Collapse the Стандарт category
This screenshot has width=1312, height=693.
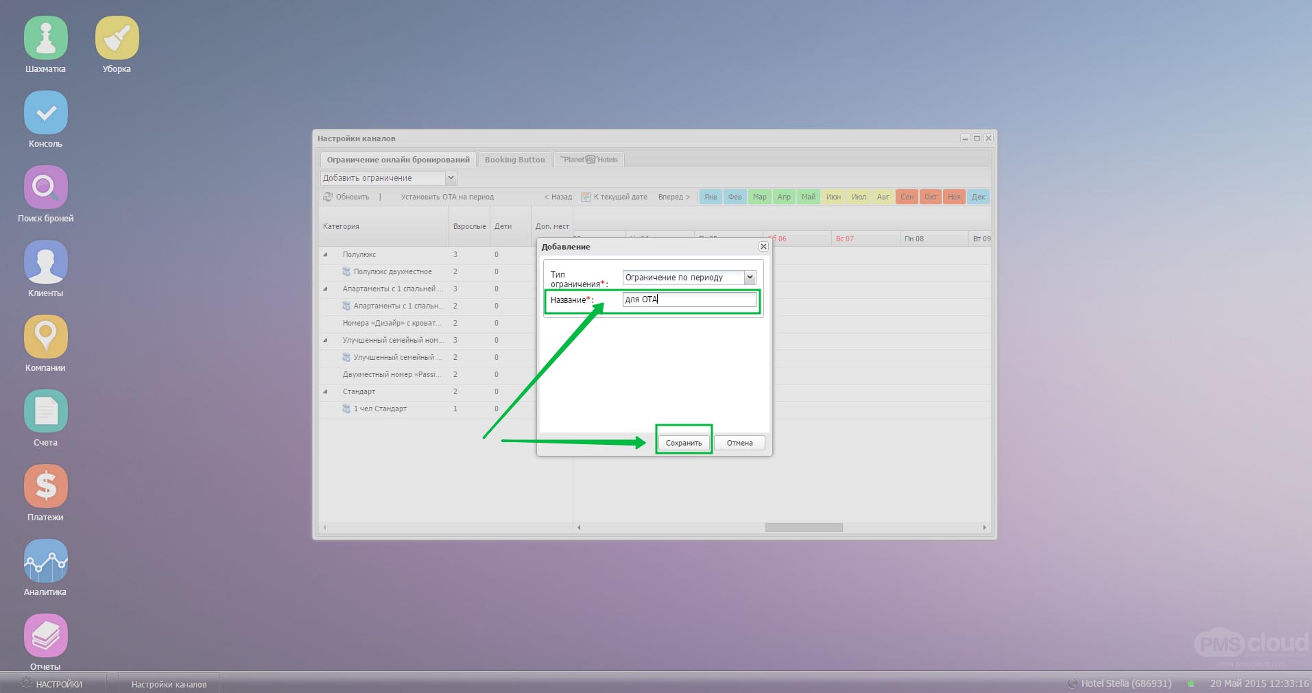[326, 391]
